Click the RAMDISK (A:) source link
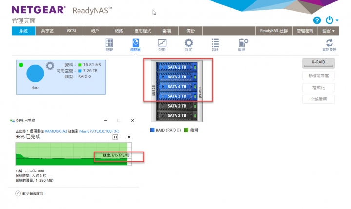Image resolution: width=351 pixels, height=209 pixels. (x=56, y=131)
